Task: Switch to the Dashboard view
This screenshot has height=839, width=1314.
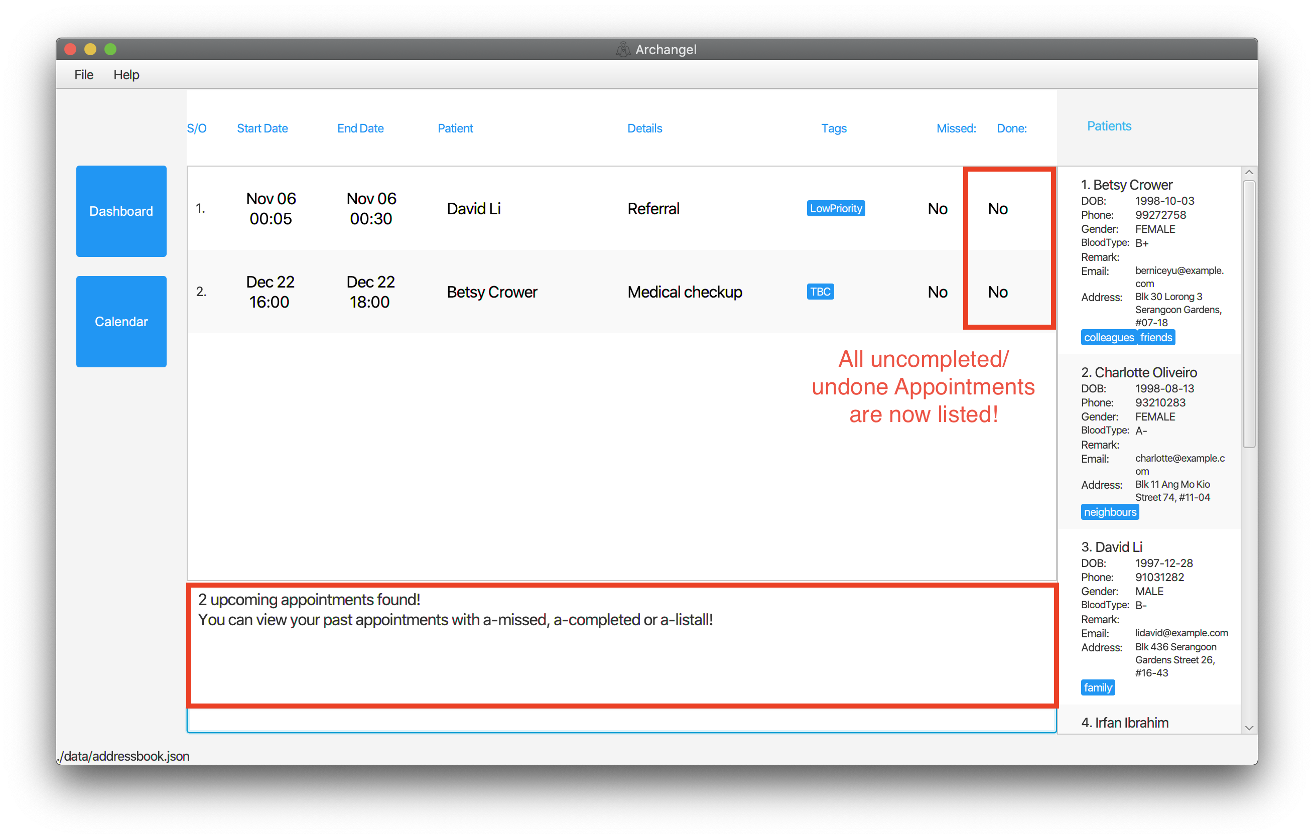Action: 121,211
